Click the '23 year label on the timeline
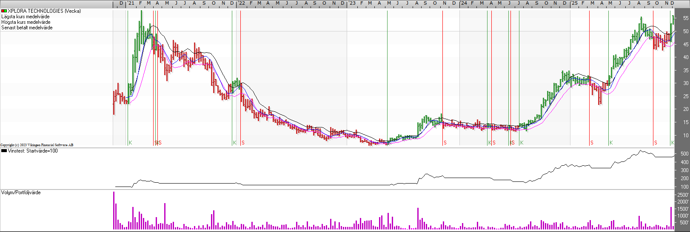 pos(352,3)
